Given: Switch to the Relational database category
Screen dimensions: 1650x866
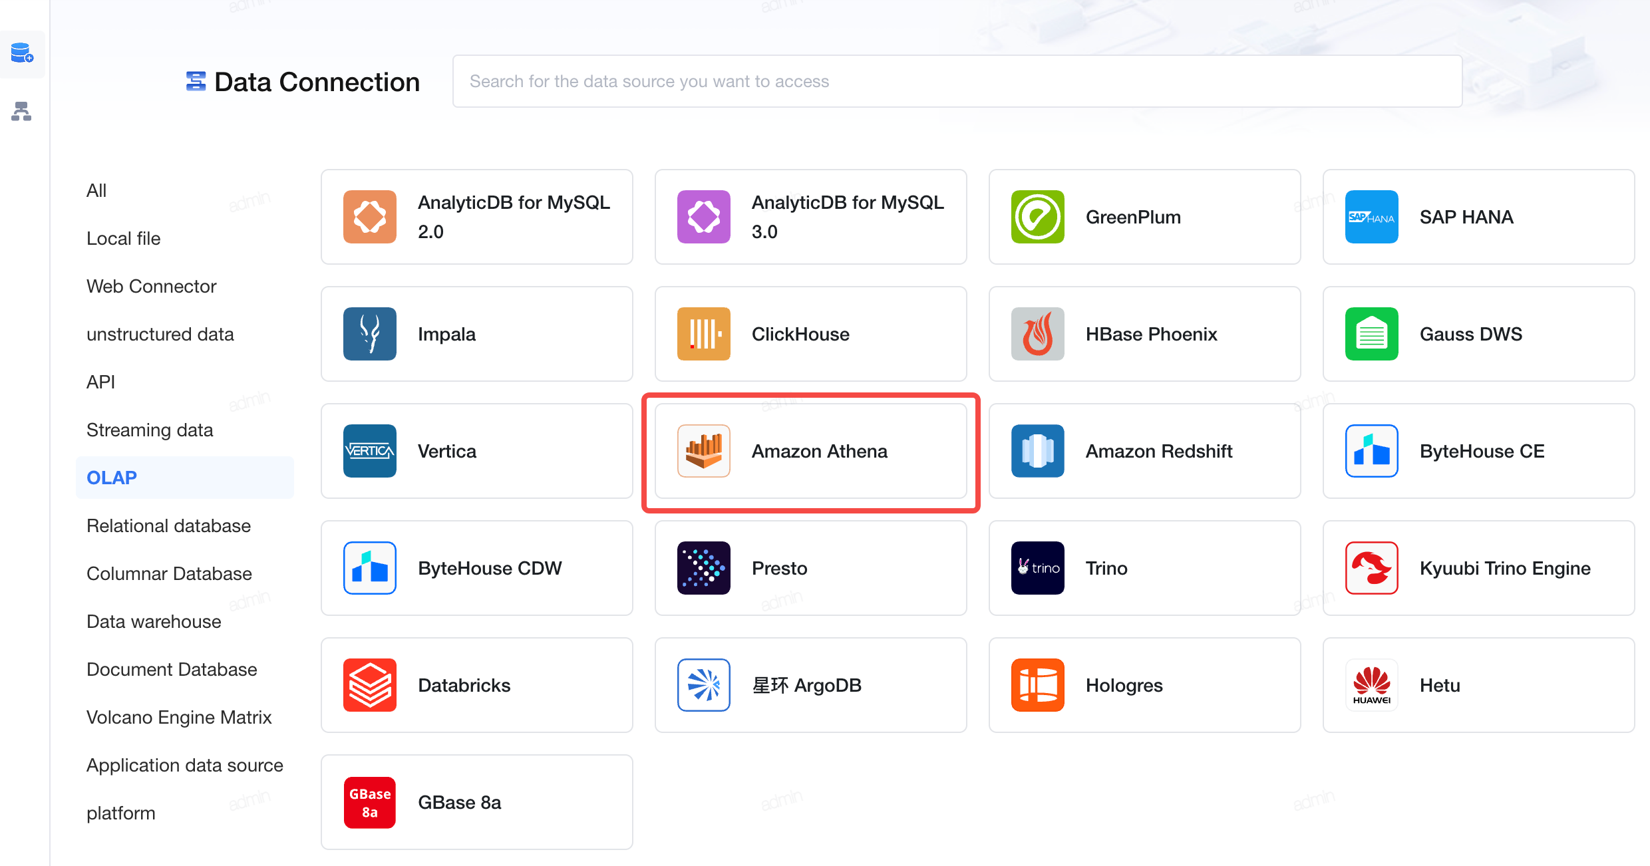Looking at the screenshot, I should tap(168, 525).
